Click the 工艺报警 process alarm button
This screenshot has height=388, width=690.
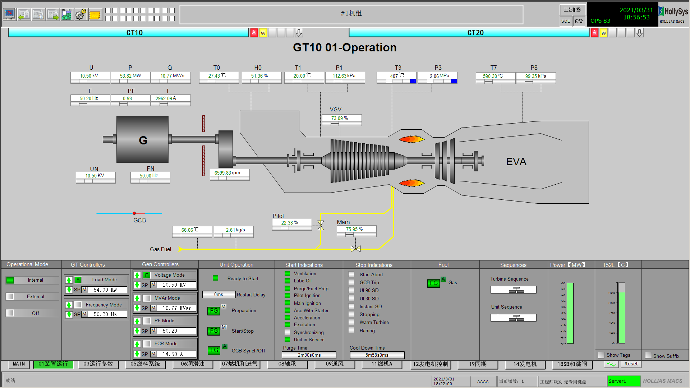(x=572, y=10)
